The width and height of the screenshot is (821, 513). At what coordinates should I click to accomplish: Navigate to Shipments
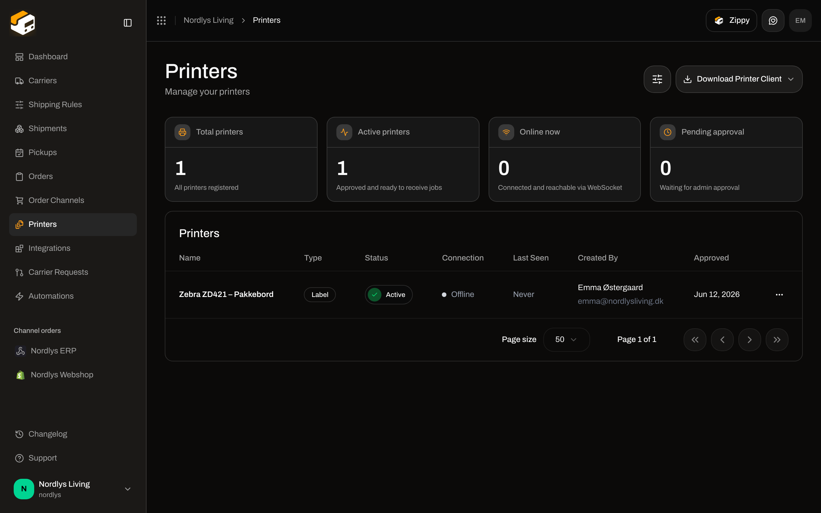(73, 129)
